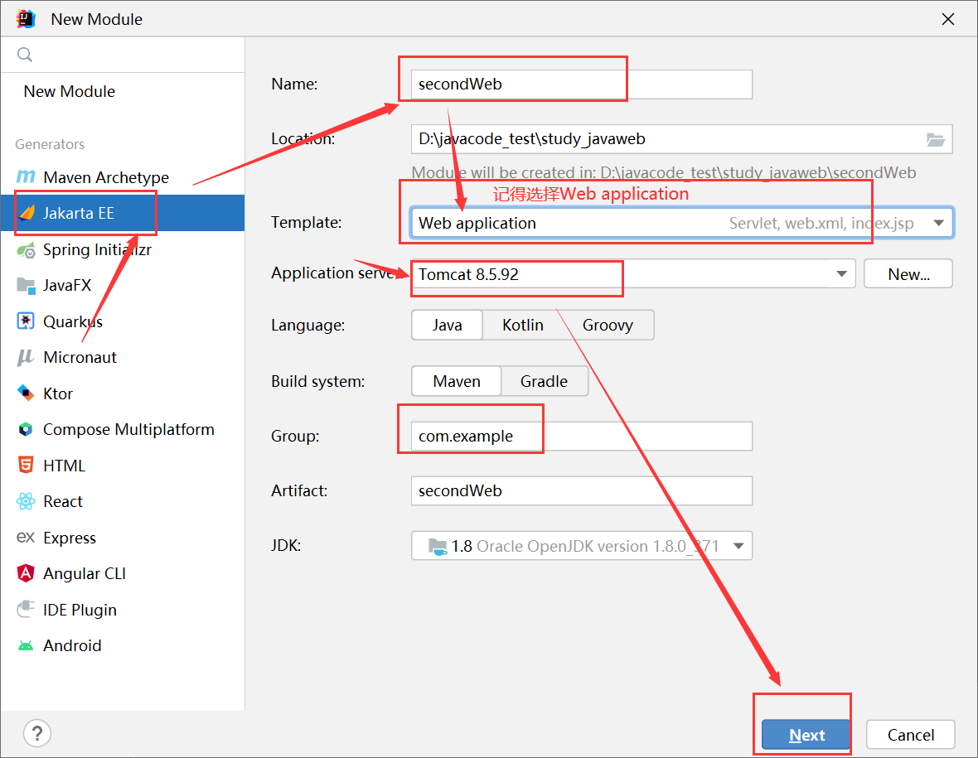
Task: Select IDE Plugin generator label
Action: [80, 610]
